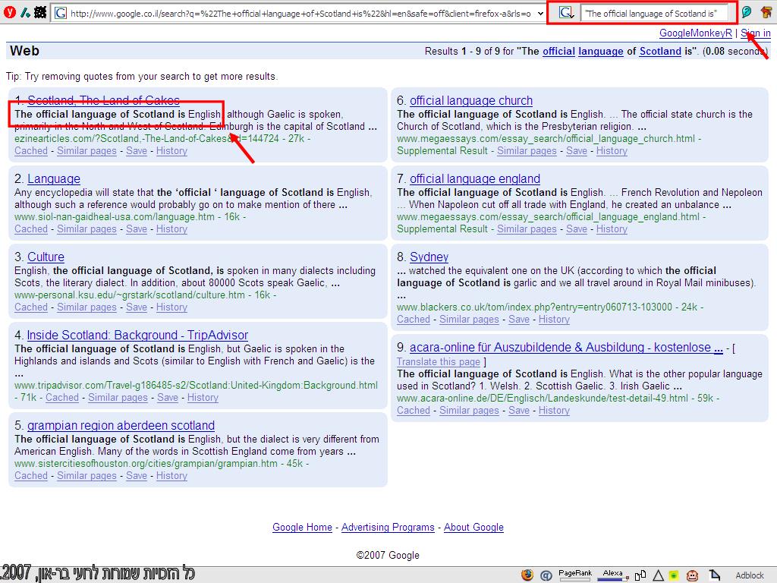
Task: Open 'official language england' result
Action: point(475,178)
